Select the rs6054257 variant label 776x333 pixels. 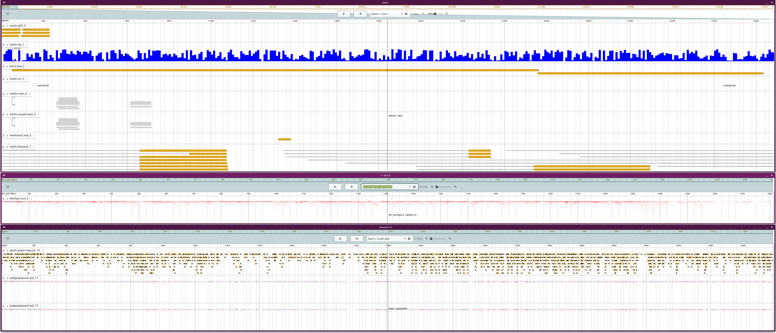coord(43,85)
